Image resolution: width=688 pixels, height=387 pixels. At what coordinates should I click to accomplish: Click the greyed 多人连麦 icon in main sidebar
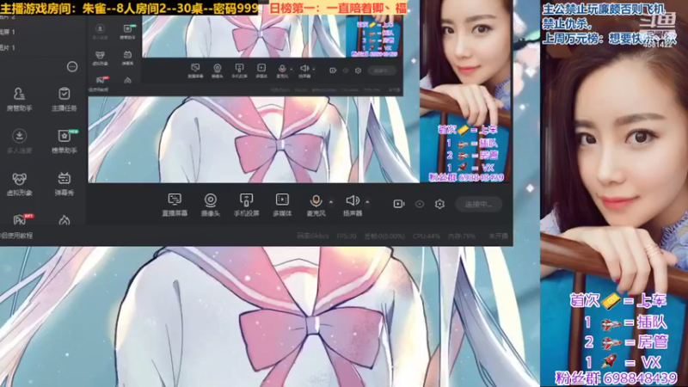coord(19,141)
